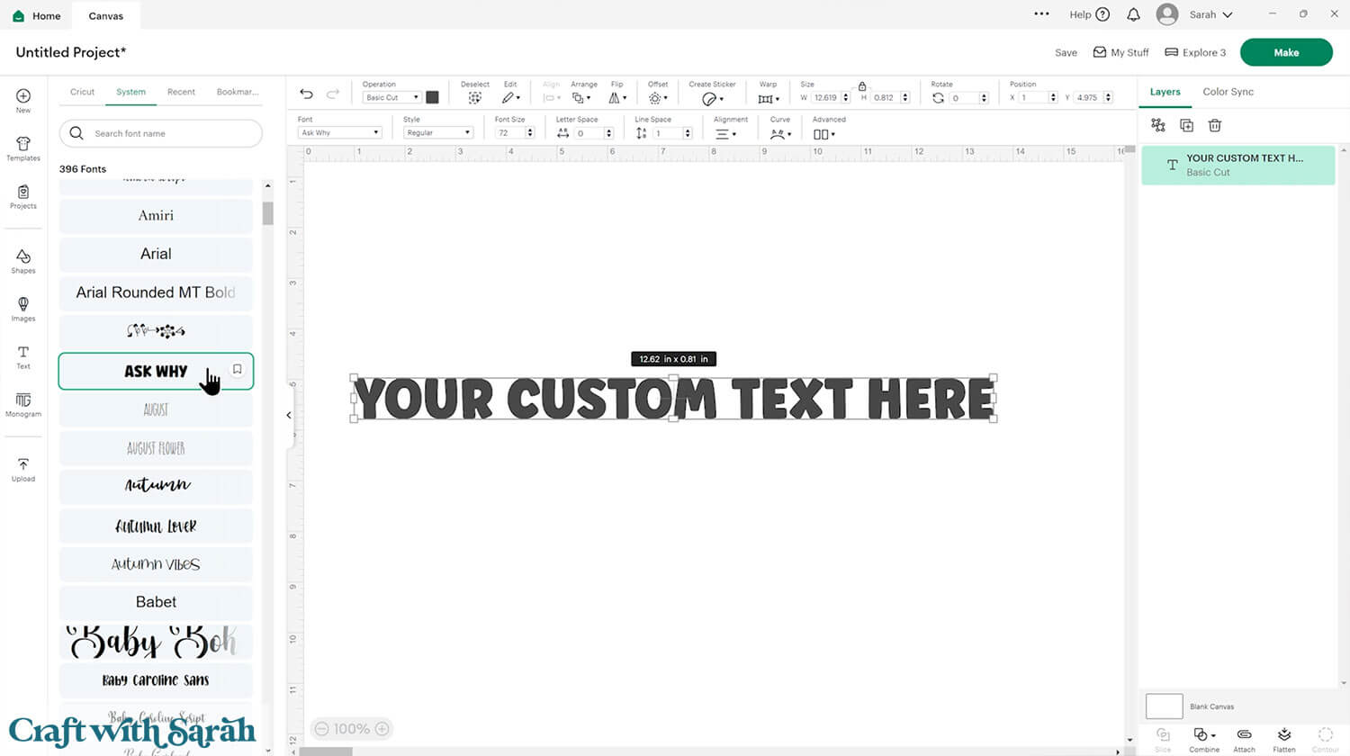Viewport: 1350px width, 756px height.
Task: Expand the Offset dropdown
Action: tap(658, 97)
